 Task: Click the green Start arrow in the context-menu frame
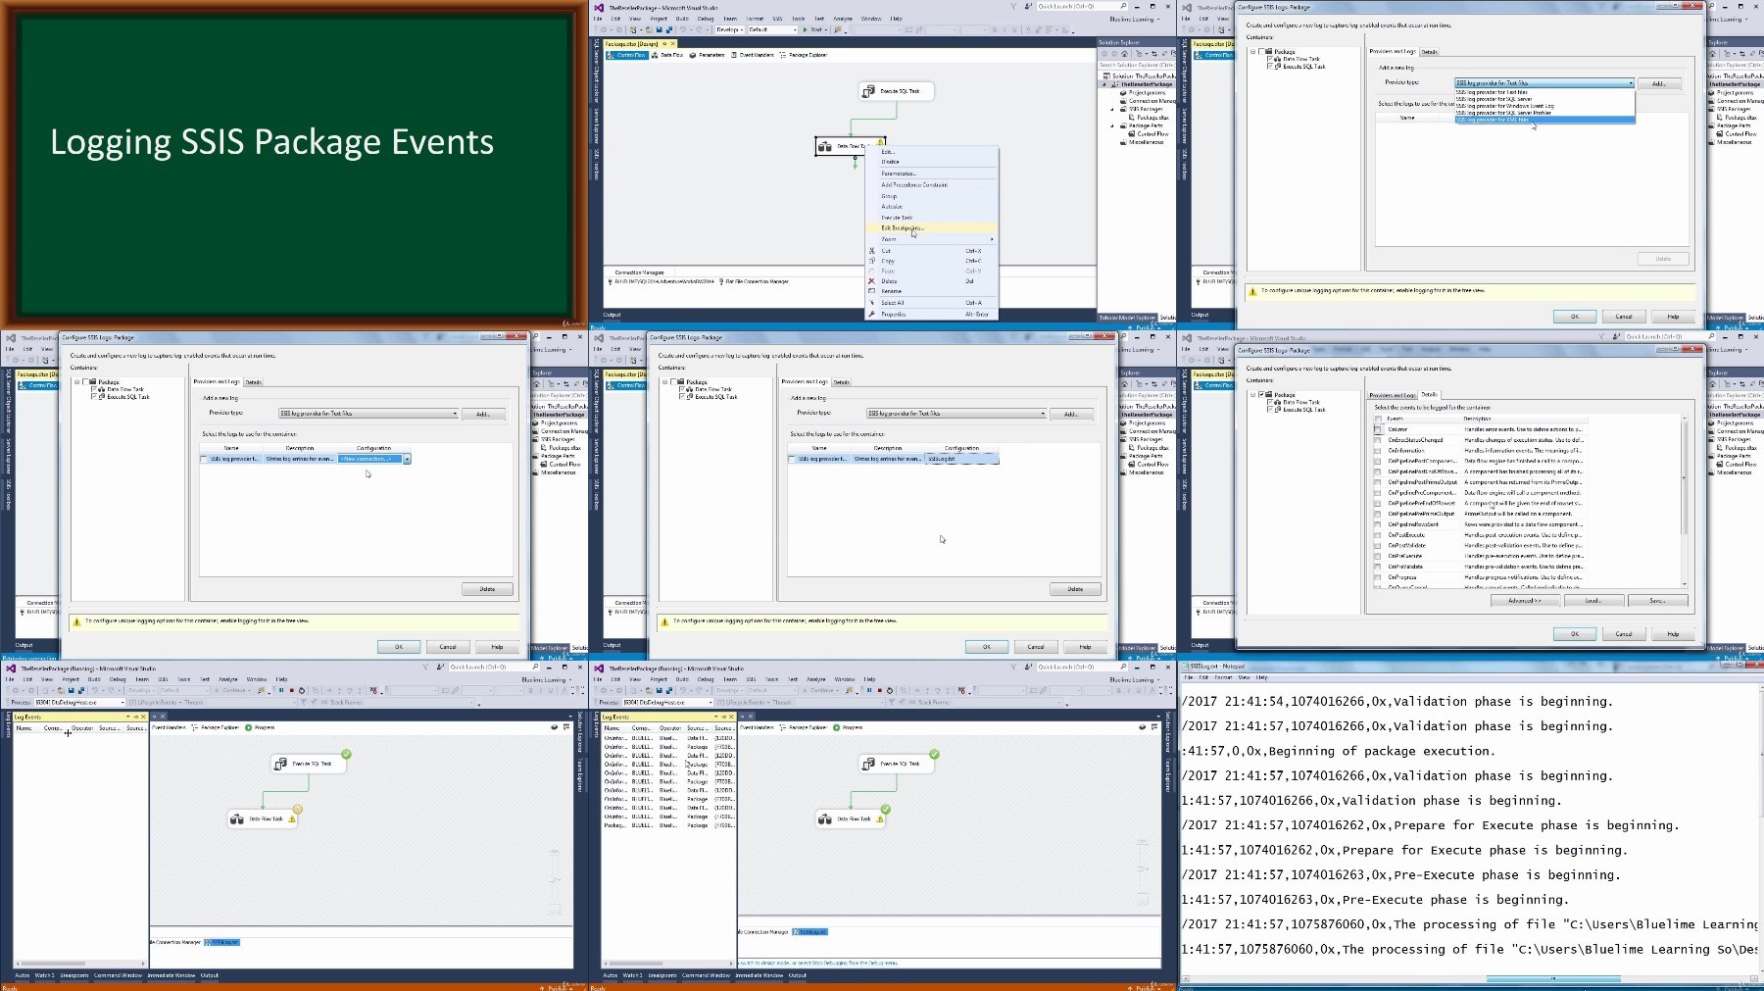[806, 29]
